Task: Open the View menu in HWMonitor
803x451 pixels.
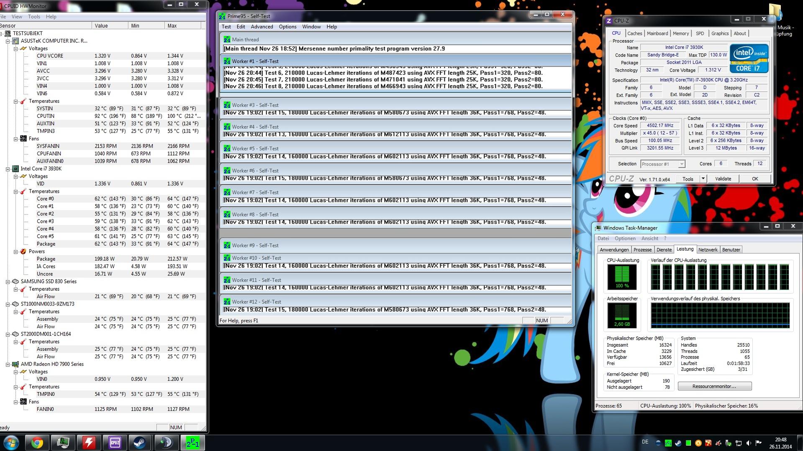Action: click(17, 17)
